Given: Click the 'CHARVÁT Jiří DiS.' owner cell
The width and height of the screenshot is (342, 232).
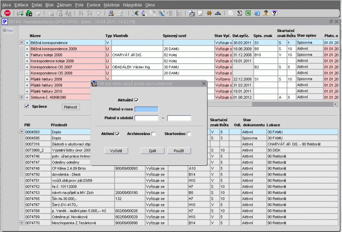Looking at the screenshot, I should pos(137,55).
